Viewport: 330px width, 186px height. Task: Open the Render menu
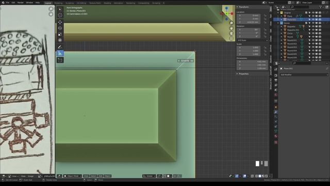point(21,3)
